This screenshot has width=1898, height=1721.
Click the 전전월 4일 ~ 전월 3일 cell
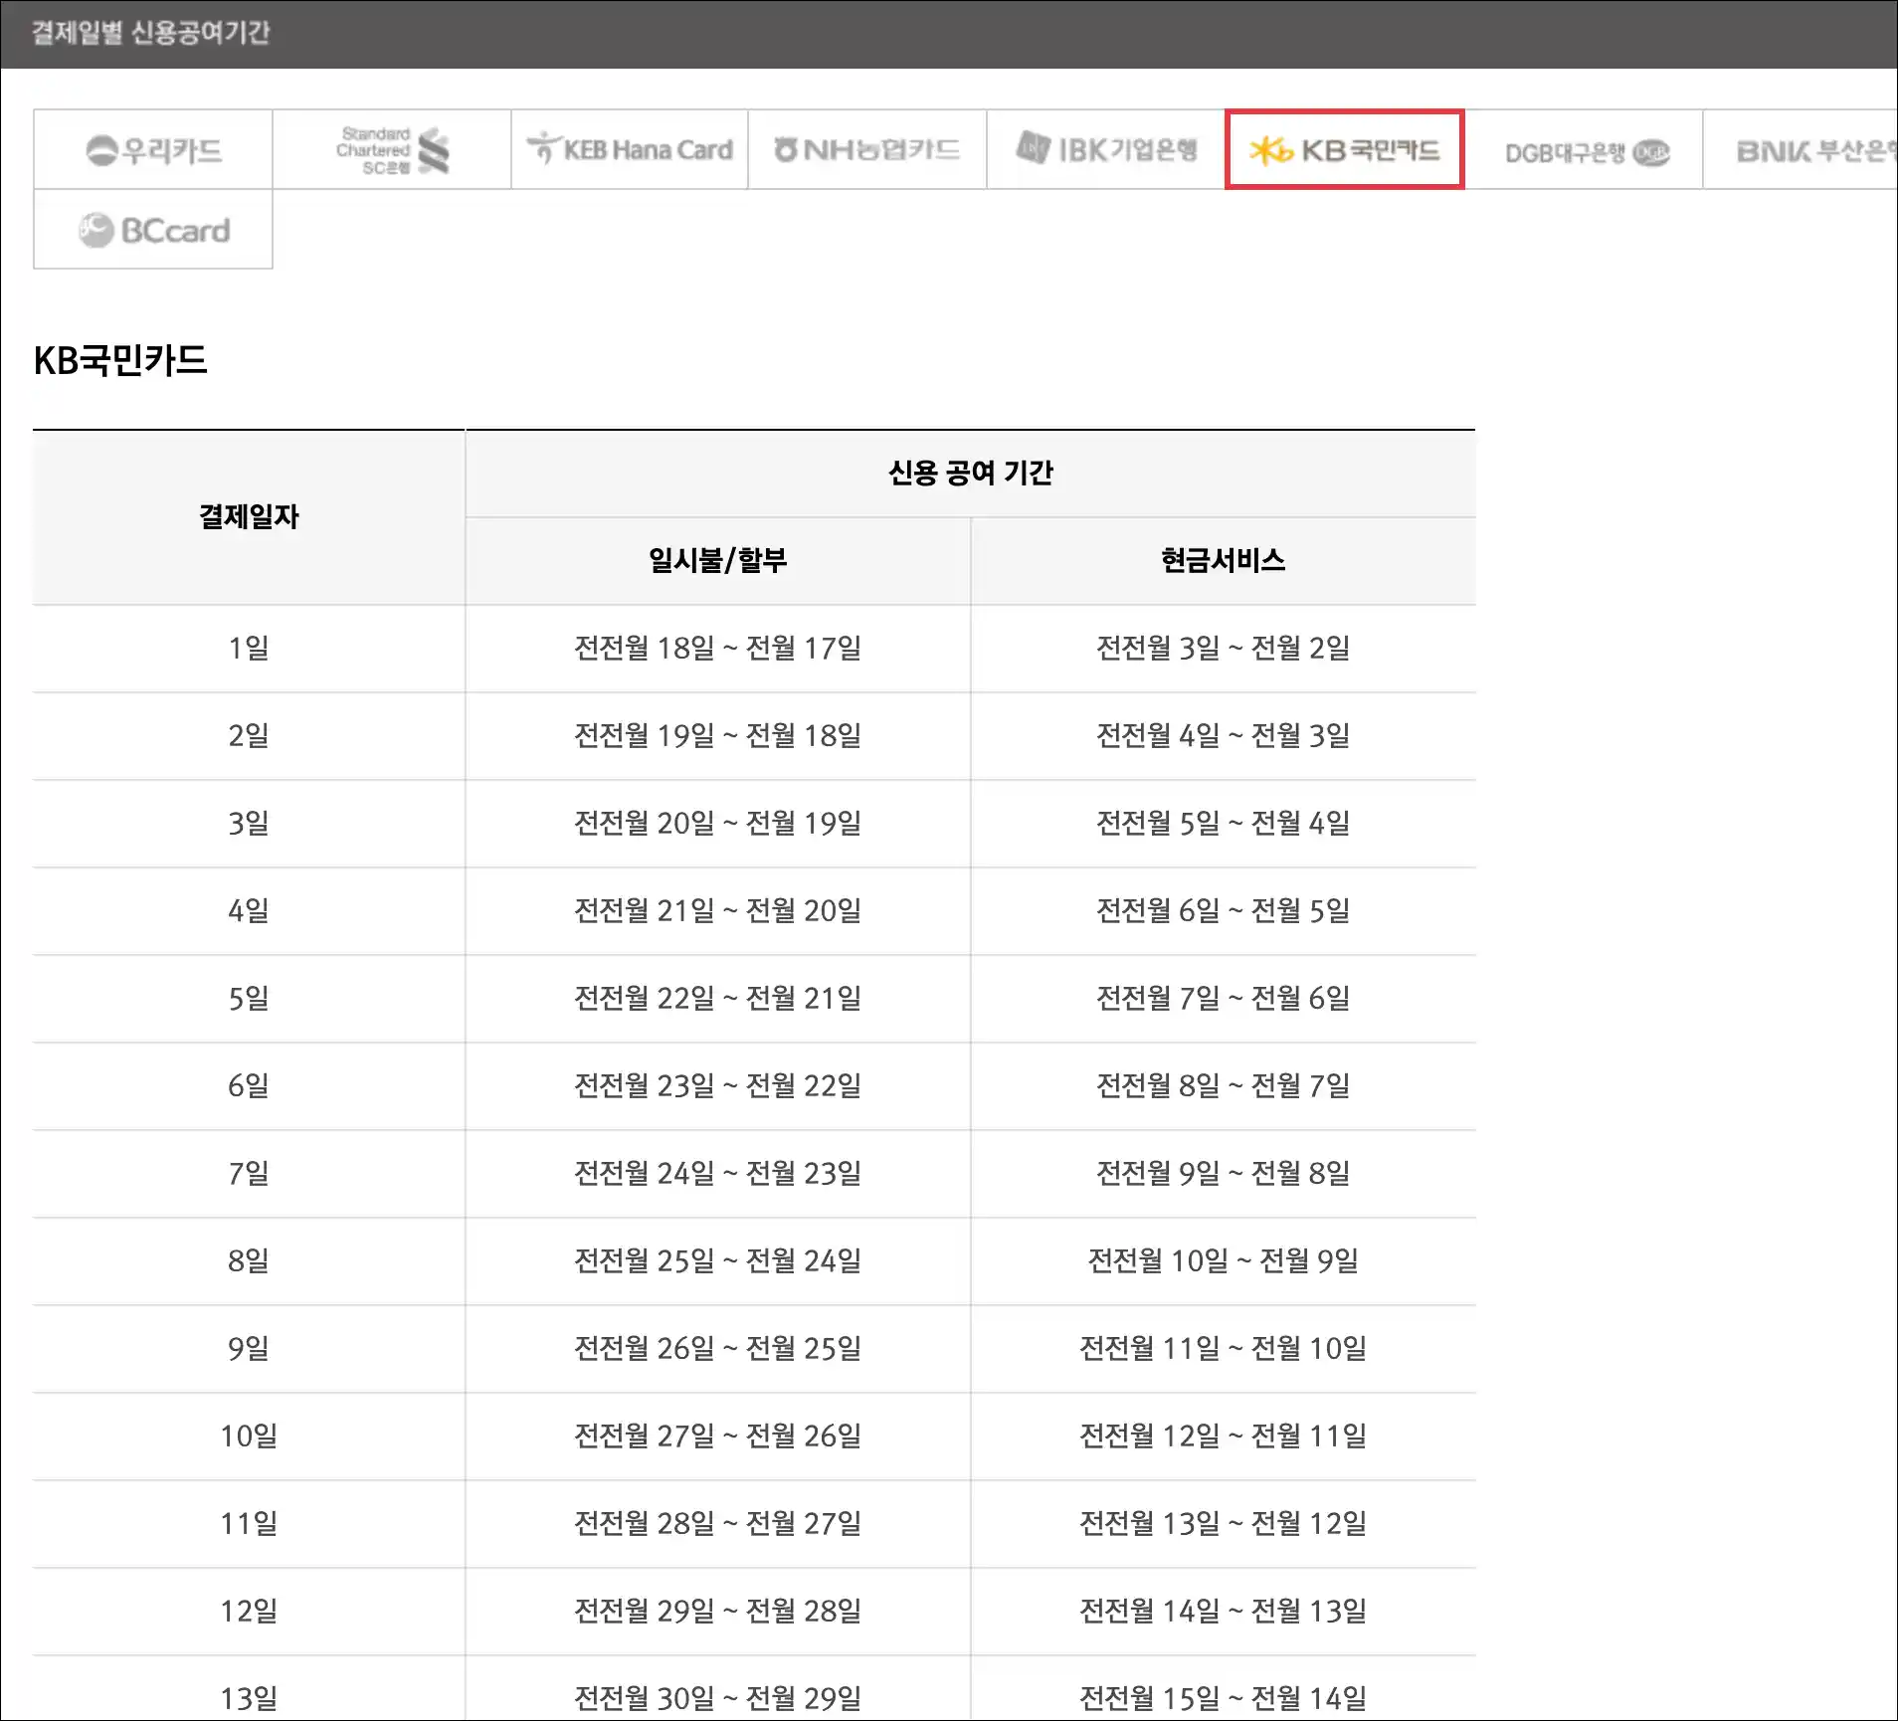click(1224, 736)
